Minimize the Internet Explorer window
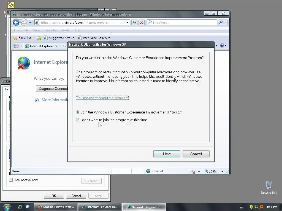This screenshot has width=282, height=211. point(207,13)
